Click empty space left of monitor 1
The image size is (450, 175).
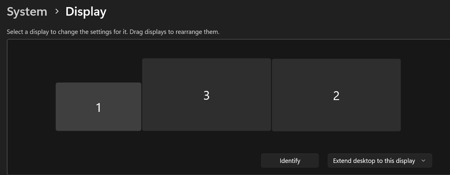coord(31,106)
